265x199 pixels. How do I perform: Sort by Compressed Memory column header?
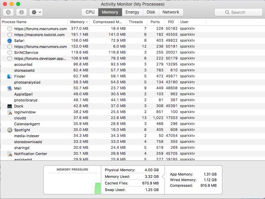pyautogui.click(x=108, y=22)
